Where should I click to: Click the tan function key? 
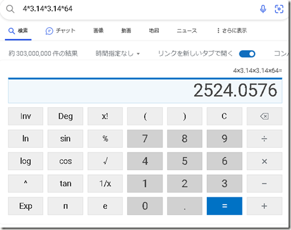tap(65, 183)
